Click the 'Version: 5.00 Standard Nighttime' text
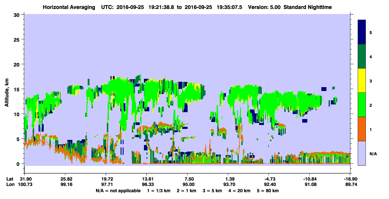The width and height of the screenshot is (389, 199). coord(290,7)
